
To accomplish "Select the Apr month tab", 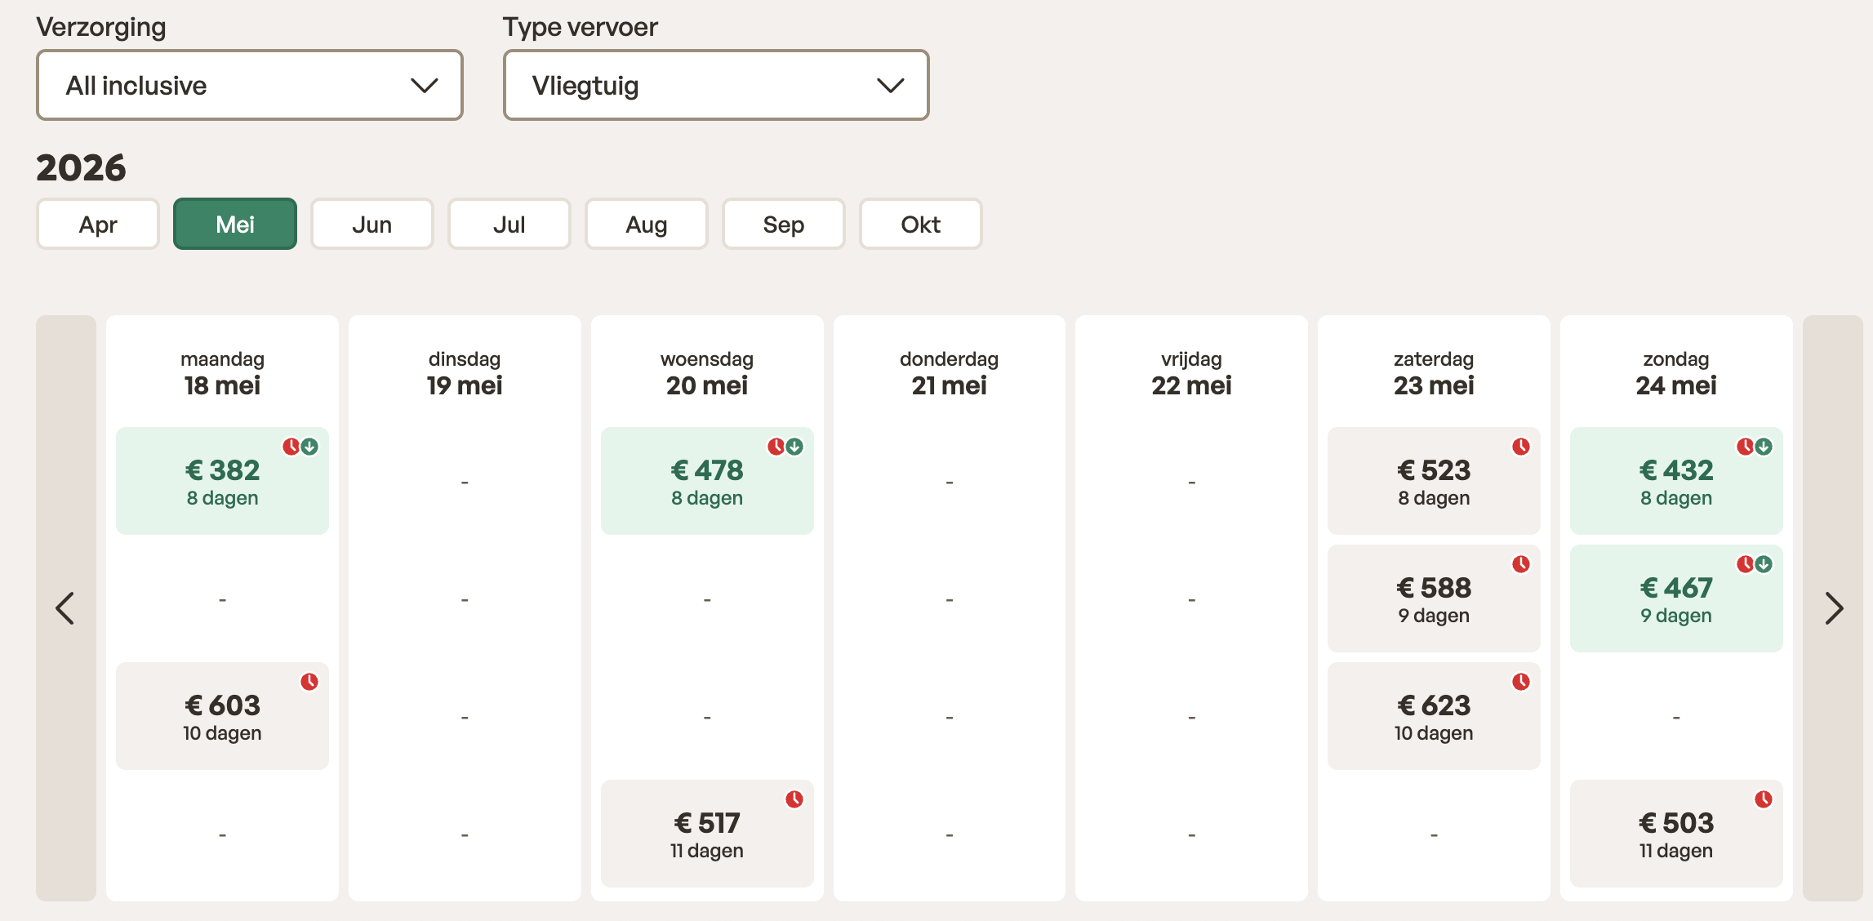I will click(98, 225).
